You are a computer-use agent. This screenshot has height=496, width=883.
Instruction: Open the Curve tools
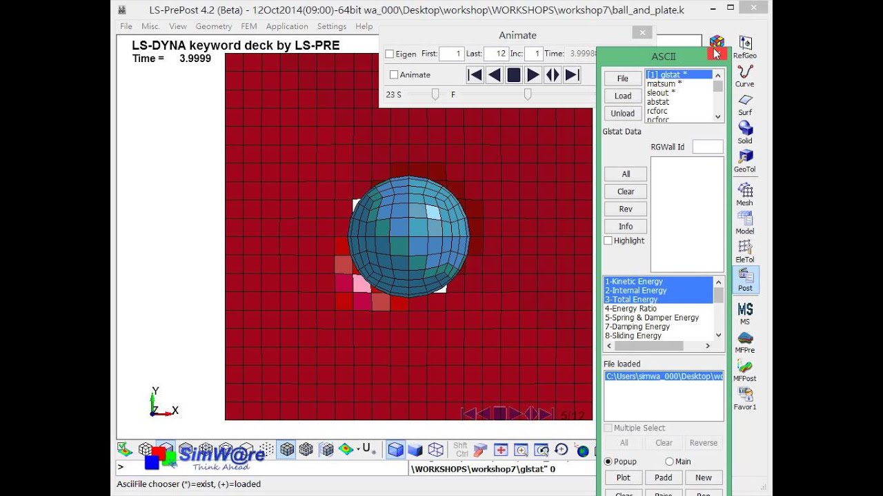click(744, 76)
